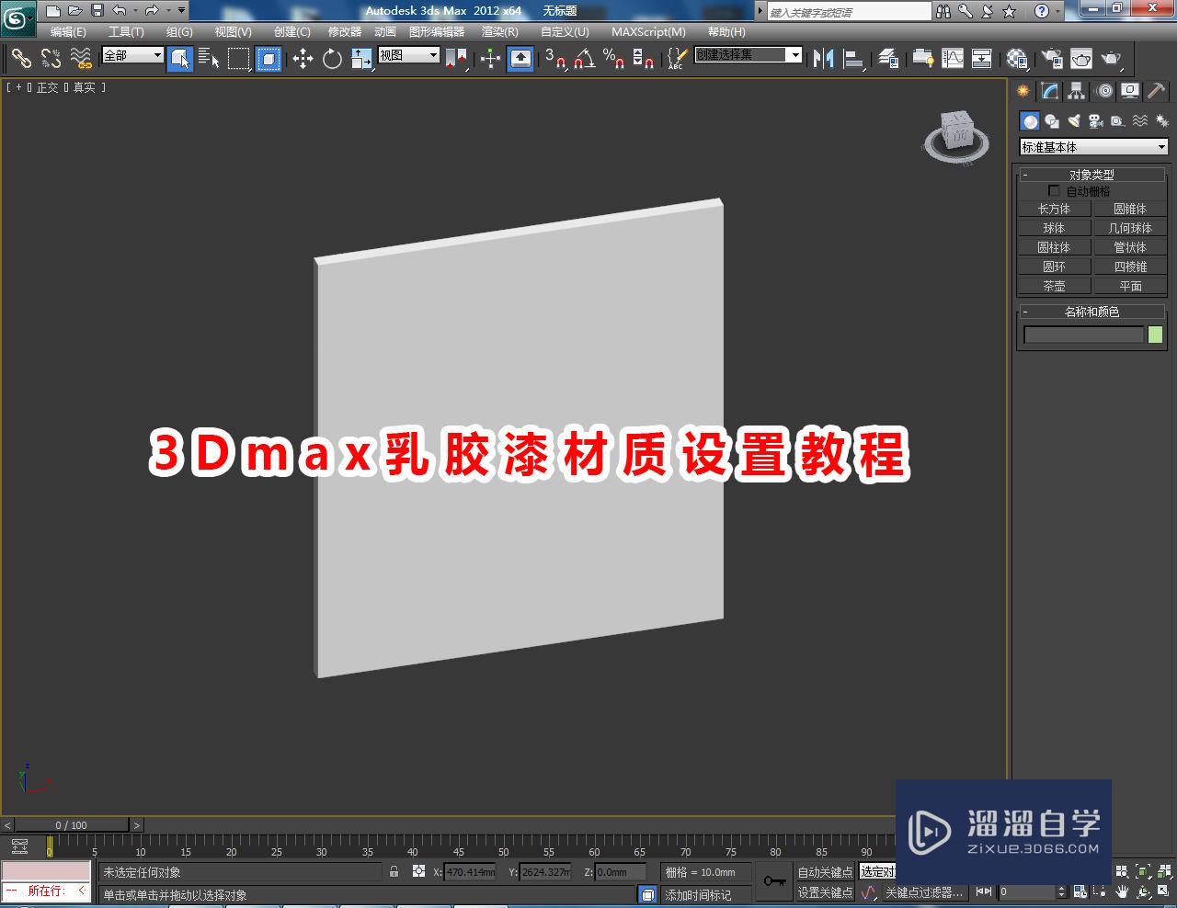The height and width of the screenshot is (908, 1177).
Task: Open the 编辑(E) menu
Action: [68, 31]
